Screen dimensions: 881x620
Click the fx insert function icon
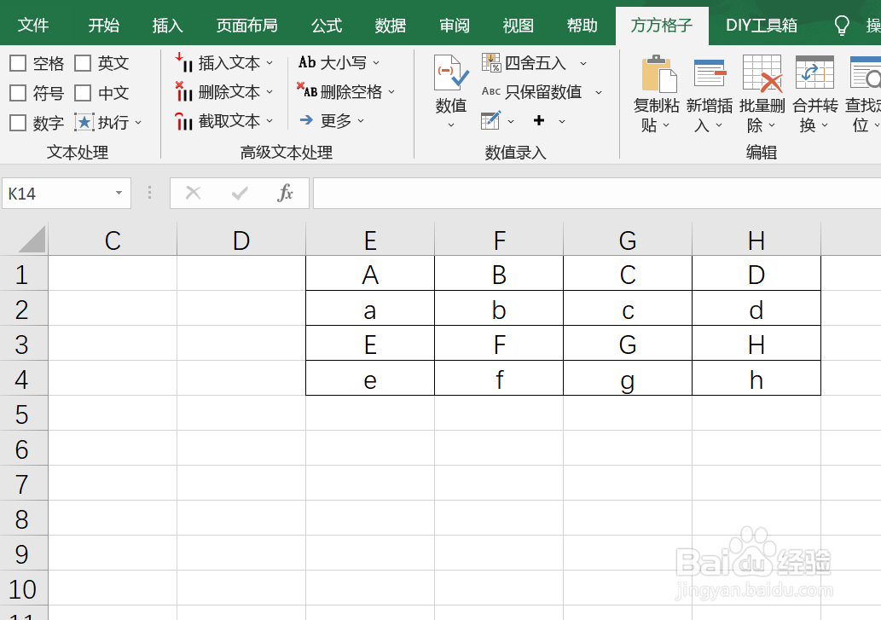[286, 193]
